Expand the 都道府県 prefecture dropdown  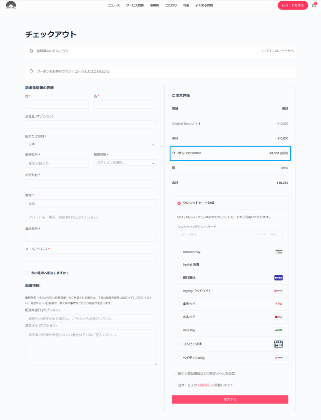[125, 162]
